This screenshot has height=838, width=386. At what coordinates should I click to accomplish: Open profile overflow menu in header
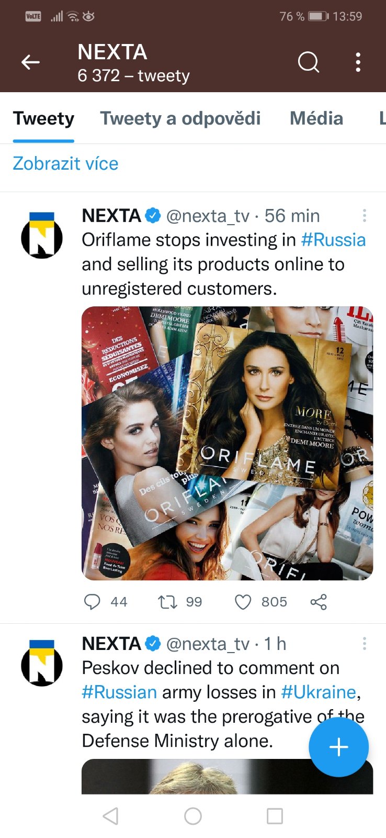click(358, 62)
